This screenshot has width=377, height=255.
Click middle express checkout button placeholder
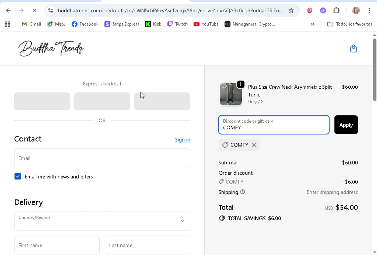[x=102, y=101]
